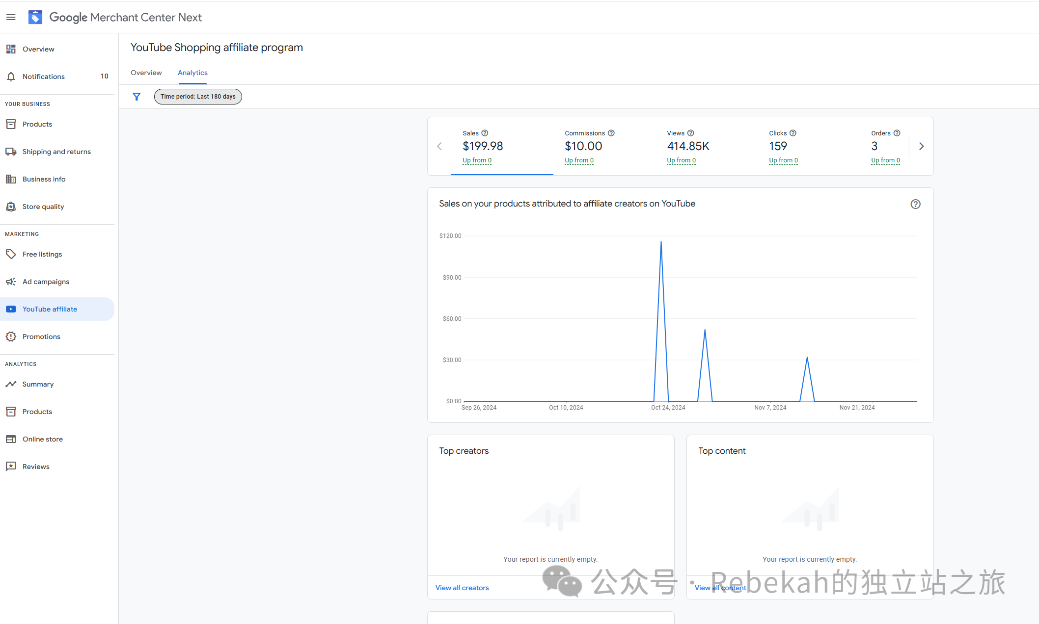The width and height of the screenshot is (1039, 624).
Task: Open Reviews analytics page
Action: (57, 467)
